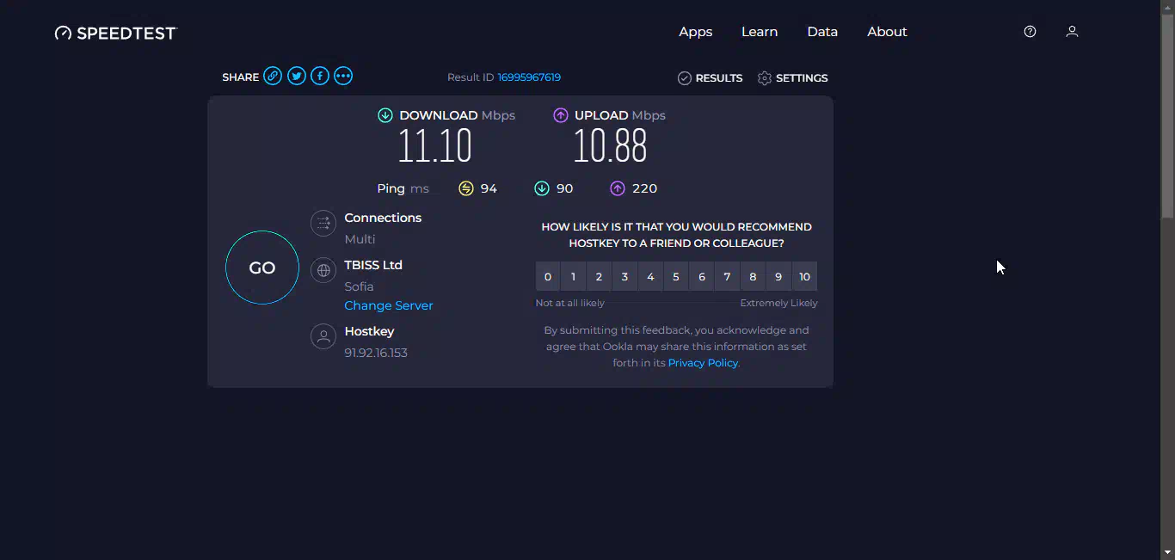Image resolution: width=1175 pixels, height=560 pixels.
Task: Click the upload speed value 10.88
Action: click(610, 146)
